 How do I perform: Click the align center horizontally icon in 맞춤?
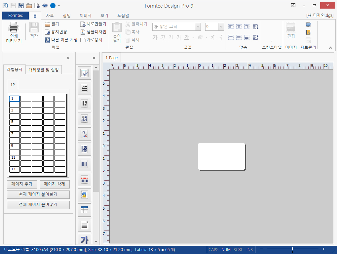tap(239, 27)
